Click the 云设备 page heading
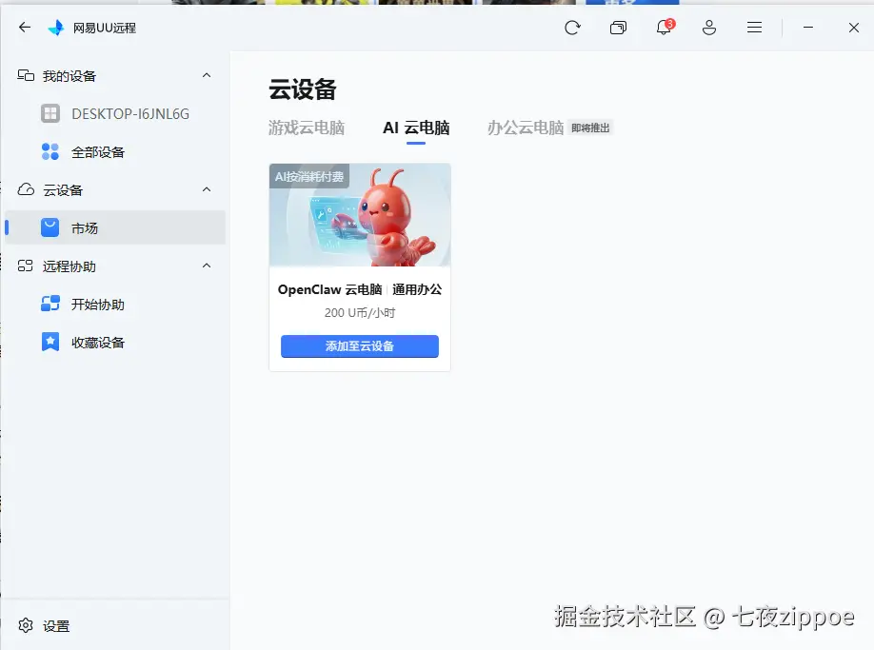 click(303, 89)
